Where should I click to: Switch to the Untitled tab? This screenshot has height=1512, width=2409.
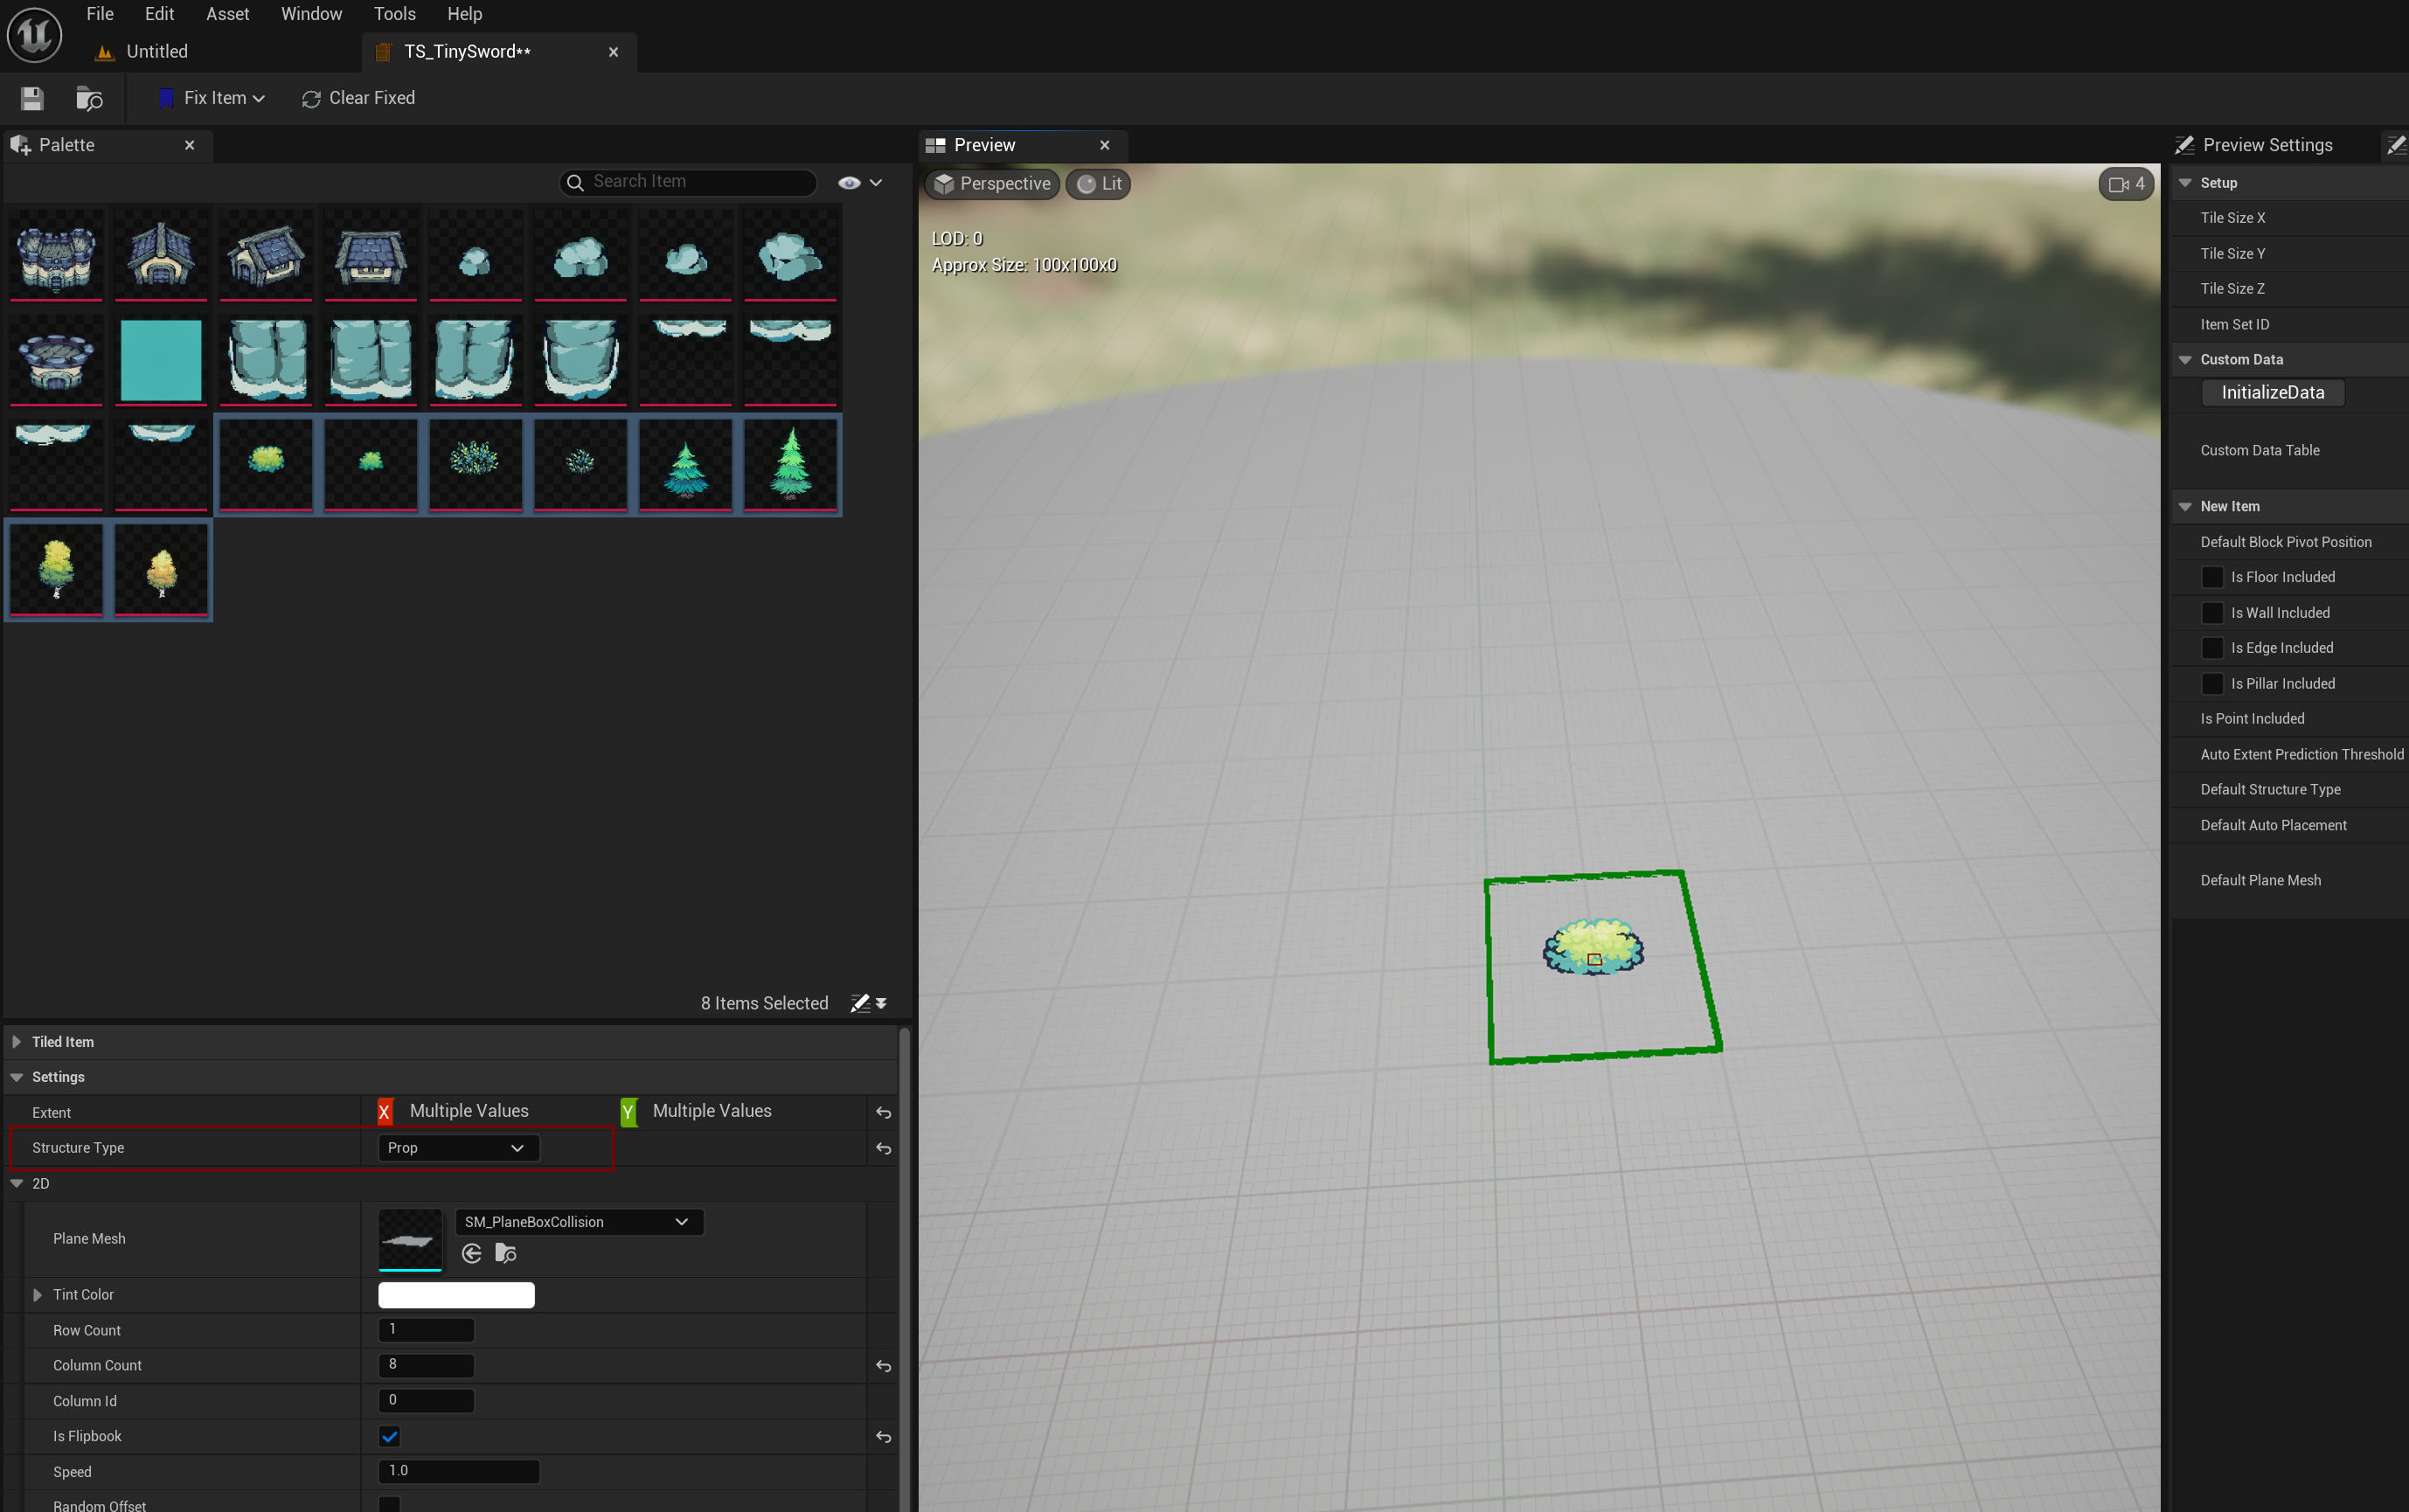click(x=156, y=52)
